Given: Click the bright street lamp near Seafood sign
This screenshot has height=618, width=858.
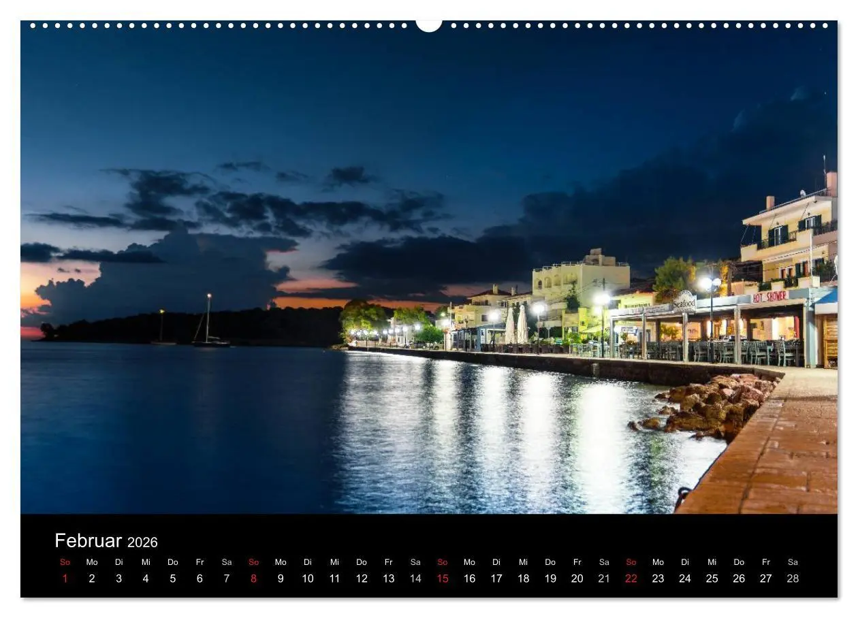Looking at the screenshot, I should tap(710, 283).
